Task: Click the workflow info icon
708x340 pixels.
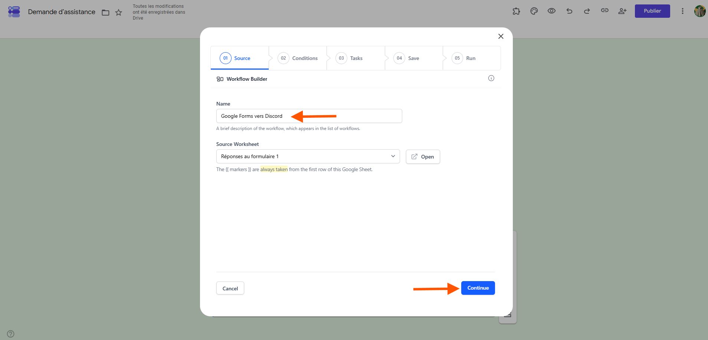Action: pos(491,78)
